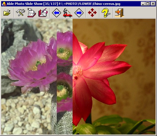The height and width of the screenshot is (136, 157).
Task: Click the mirrored transition strip between the photos
Action: (65, 77)
